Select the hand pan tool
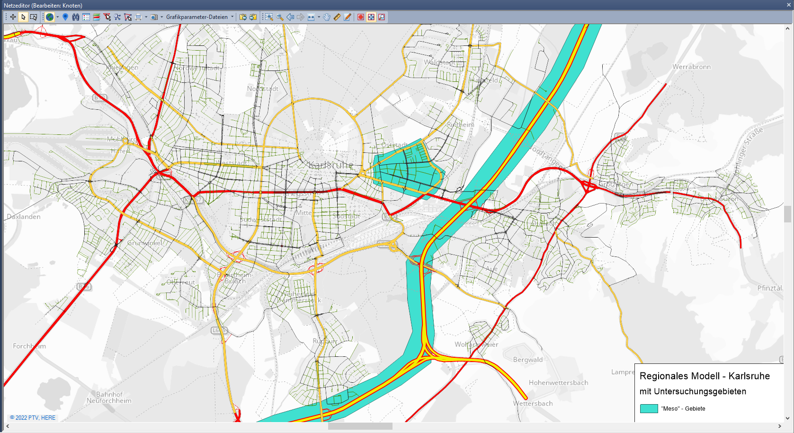Image resolution: width=794 pixels, height=433 pixels. tap(327, 17)
